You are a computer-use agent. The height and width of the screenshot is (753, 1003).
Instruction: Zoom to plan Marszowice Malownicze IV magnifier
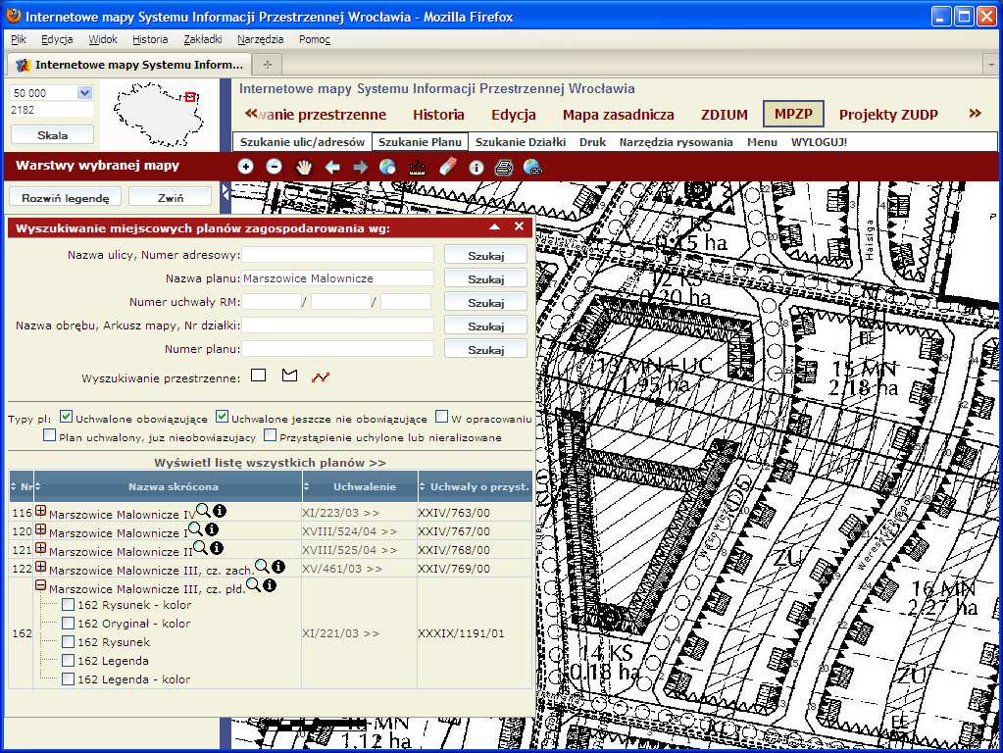pos(203,510)
